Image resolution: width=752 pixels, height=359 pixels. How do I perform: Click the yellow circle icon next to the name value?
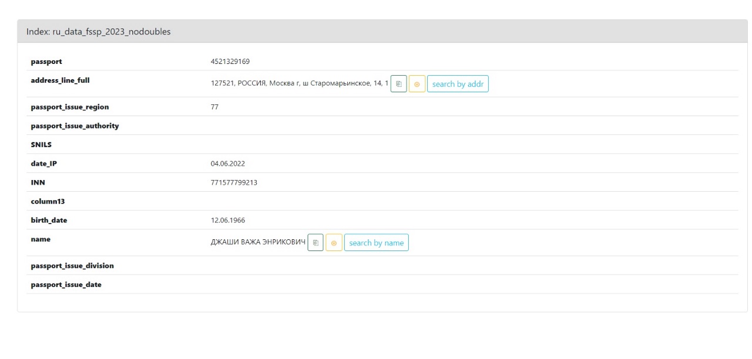click(334, 243)
